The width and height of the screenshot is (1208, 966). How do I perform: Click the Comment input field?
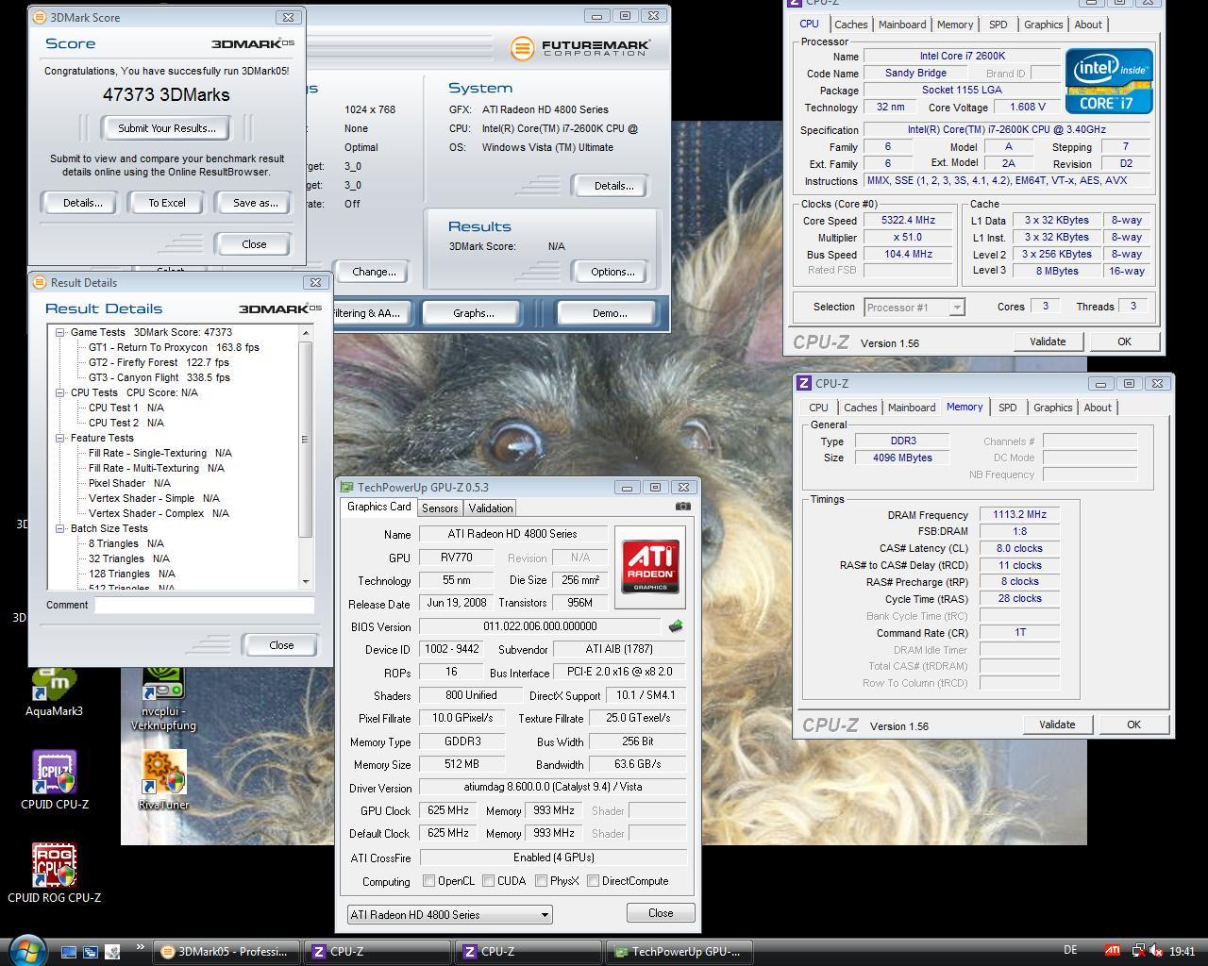204,605
